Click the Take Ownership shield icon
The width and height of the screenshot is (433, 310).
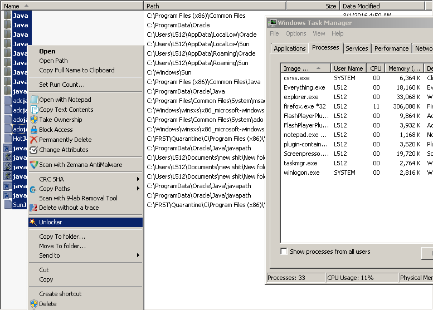(x=34, y=120)
